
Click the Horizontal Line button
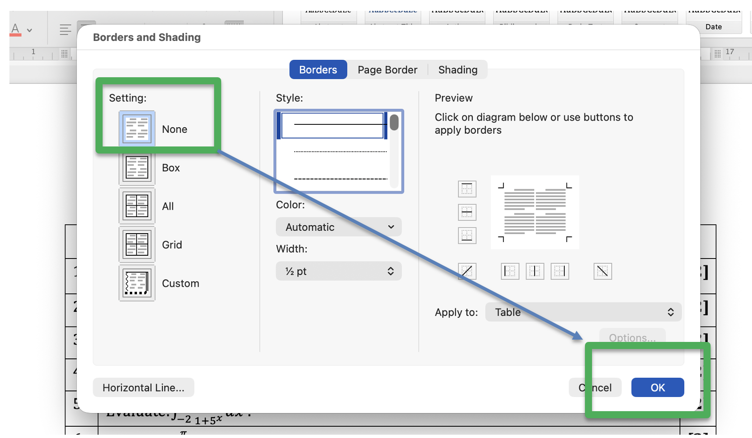(x=144, y=388)
